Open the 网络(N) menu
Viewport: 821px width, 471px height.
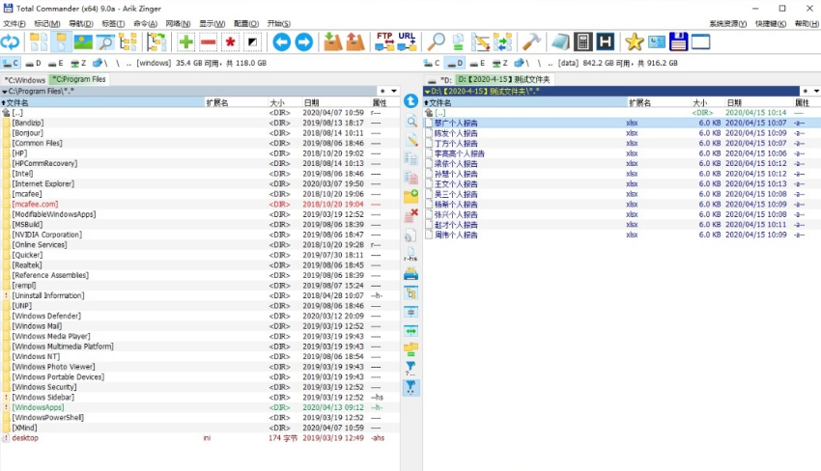point(178,23)
